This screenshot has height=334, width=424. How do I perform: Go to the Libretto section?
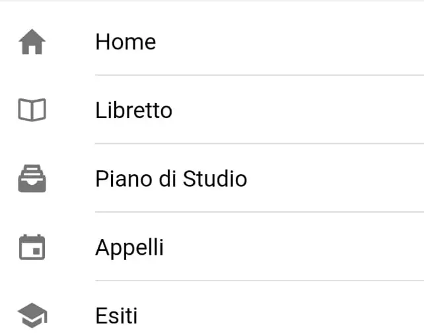[212, 110]
